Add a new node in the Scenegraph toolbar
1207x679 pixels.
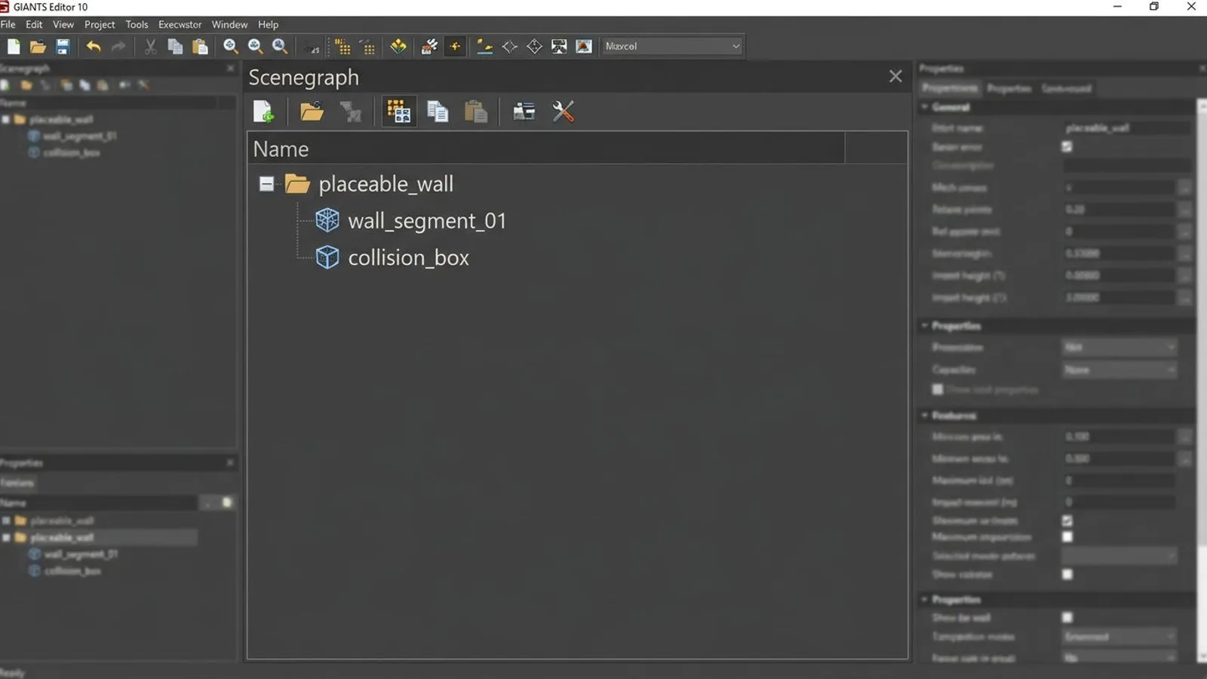click(263, 112)
